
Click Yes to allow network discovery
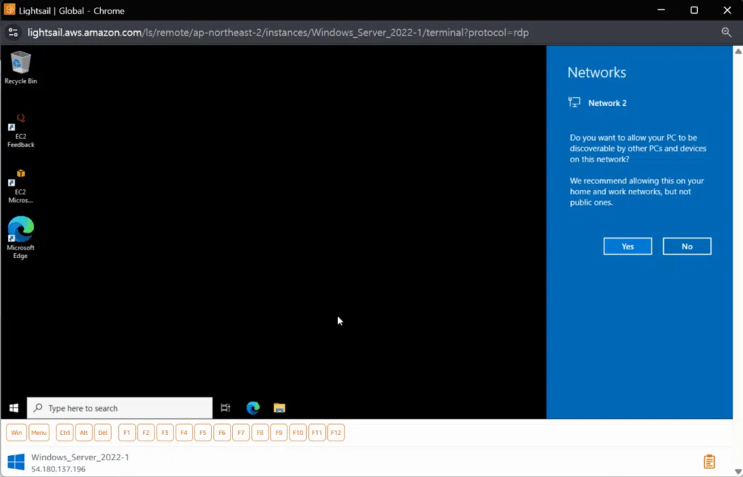tap(628, 246)
